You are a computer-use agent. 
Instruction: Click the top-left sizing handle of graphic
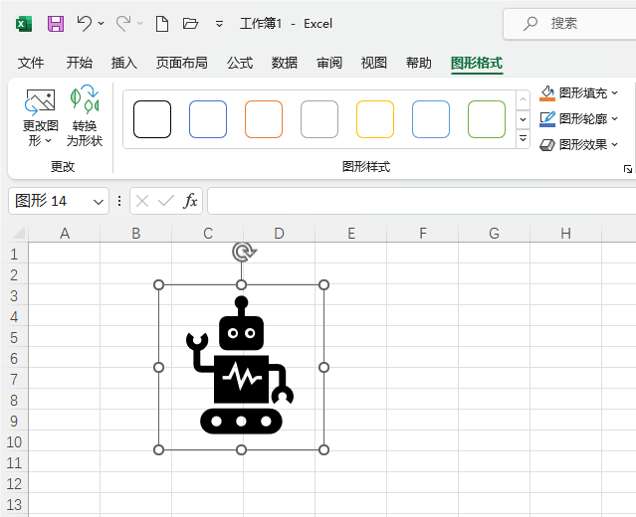[159, 284]
